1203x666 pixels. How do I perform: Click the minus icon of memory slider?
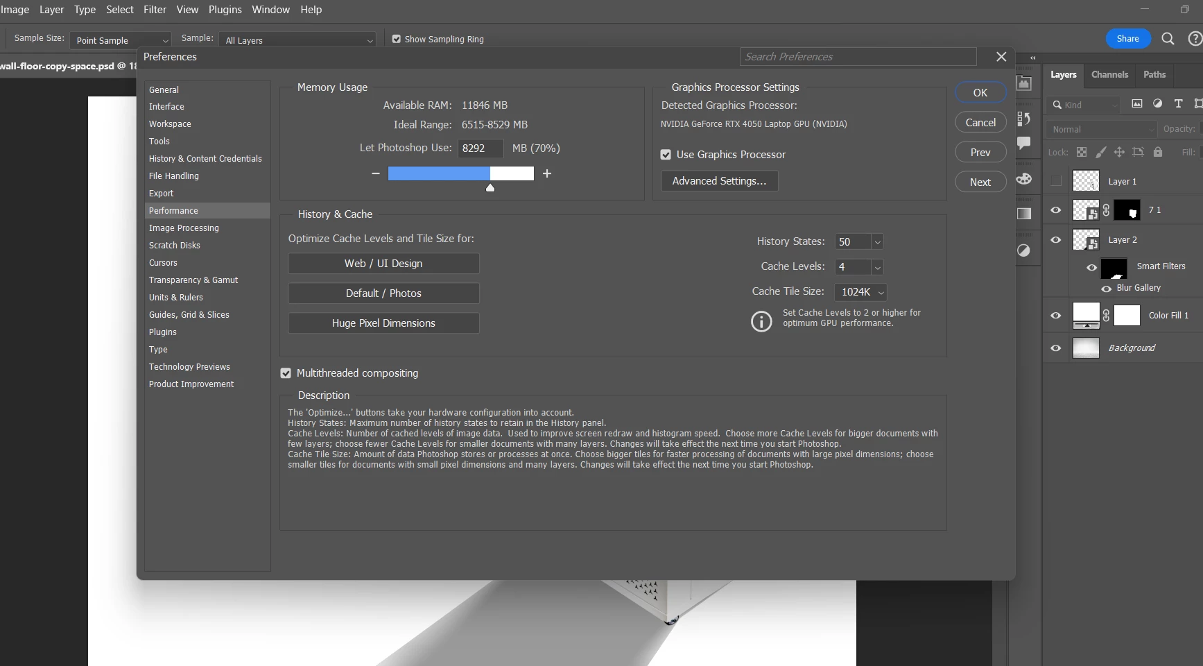(375, 173)
